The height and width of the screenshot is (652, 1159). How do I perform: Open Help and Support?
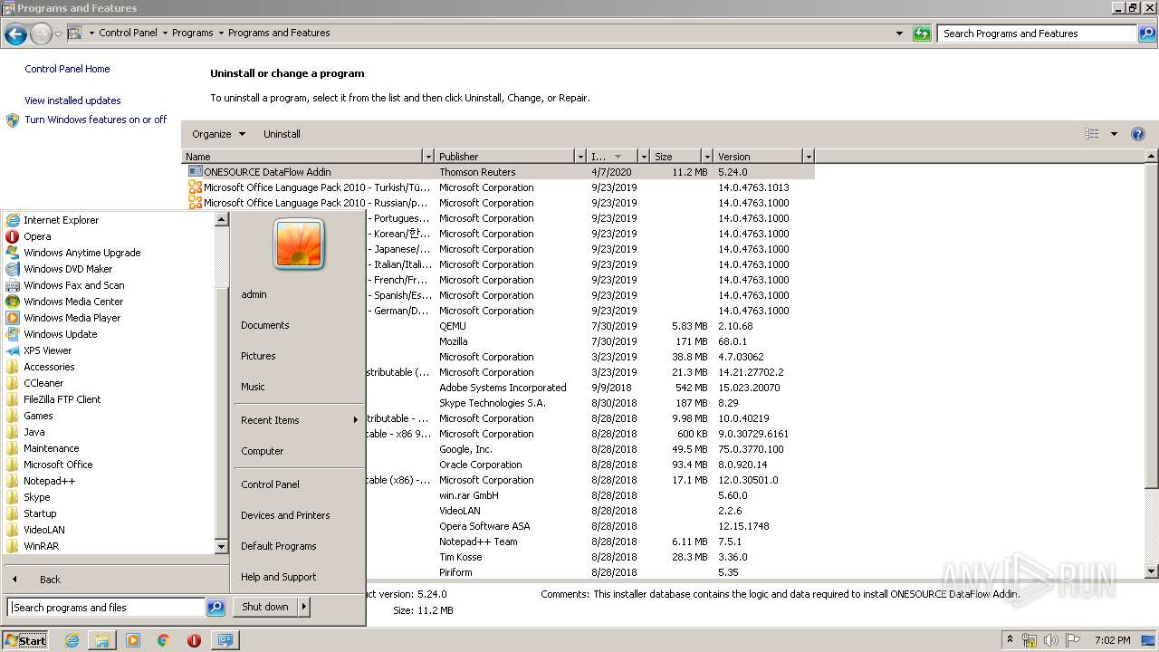click(278, 577)
